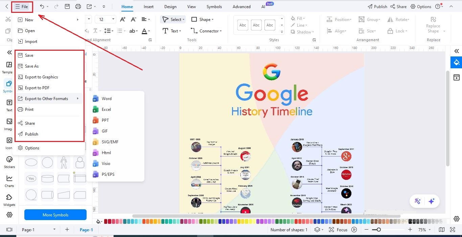Click the zoom out minus button
462x237 pixels.
click(x=367, y=230)
